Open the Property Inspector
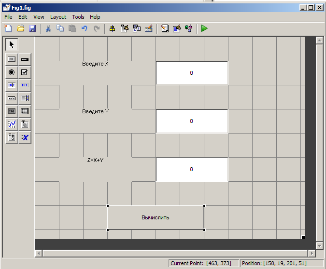The width and height of the screenshot is (326, 269). pyautogui.click(x=177, y=28)
